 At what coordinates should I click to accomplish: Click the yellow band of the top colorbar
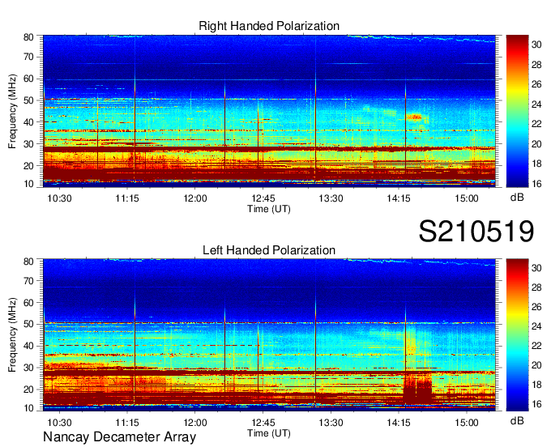click(517, 90)
